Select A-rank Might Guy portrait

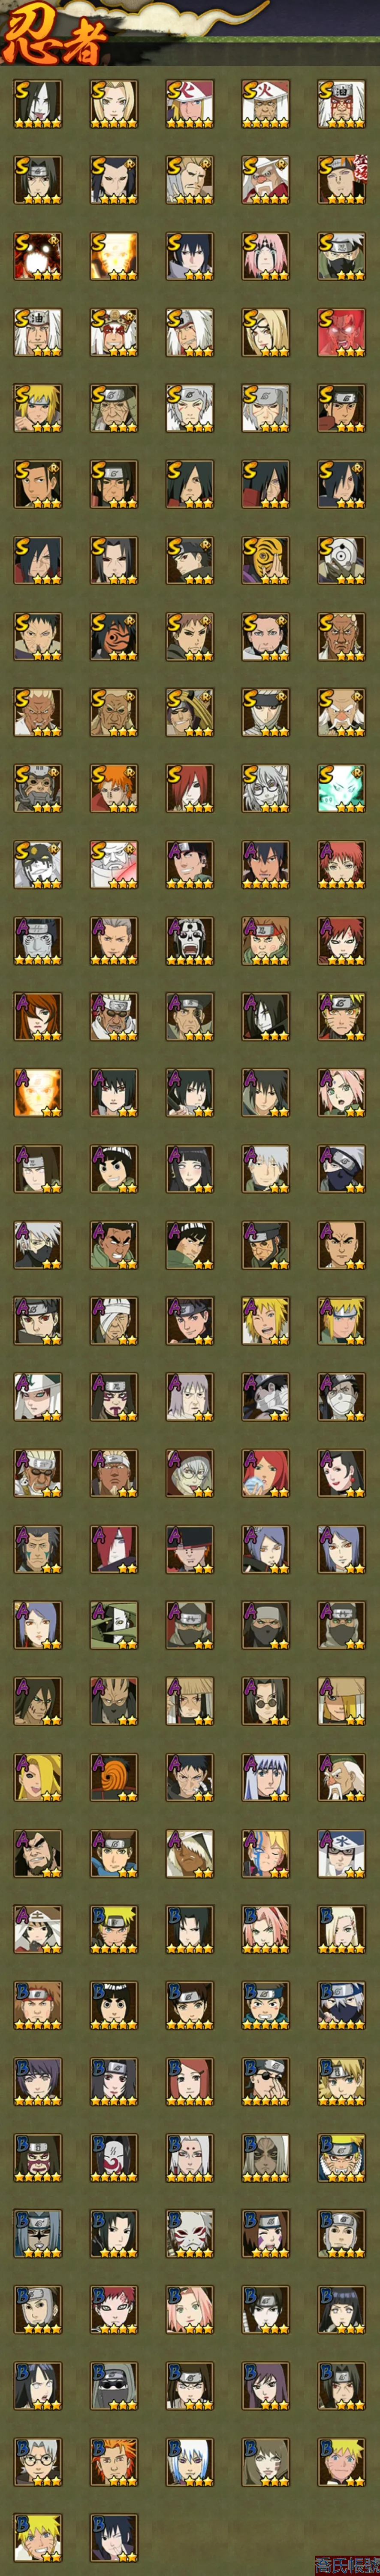coord(189,1243)
